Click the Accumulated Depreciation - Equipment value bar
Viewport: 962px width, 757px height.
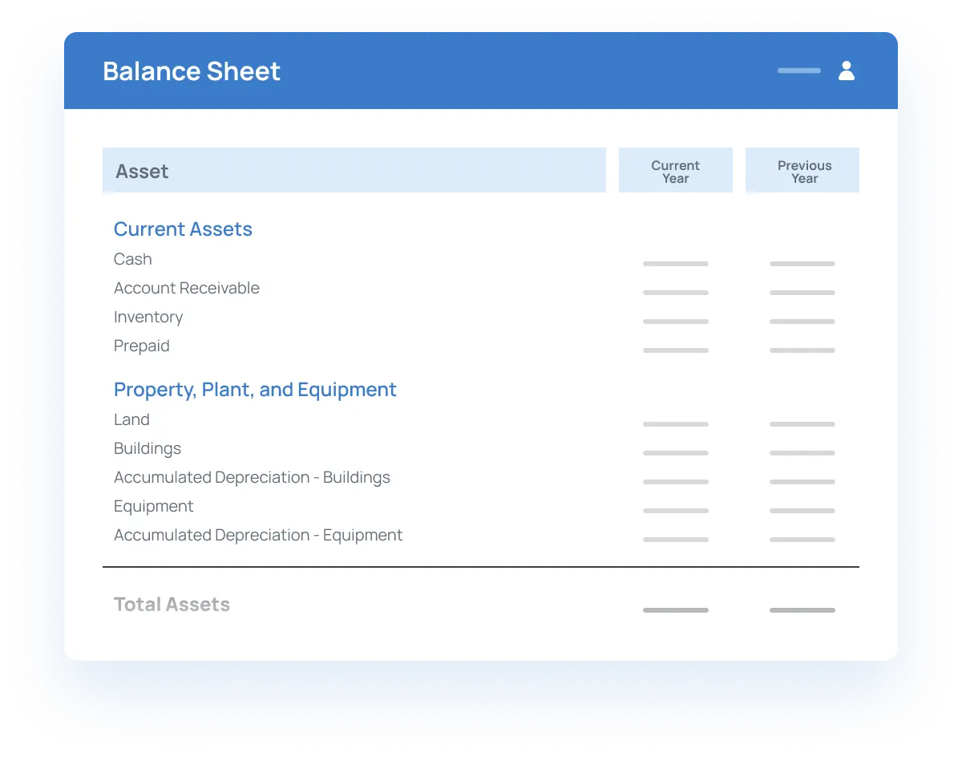[675, 540]
